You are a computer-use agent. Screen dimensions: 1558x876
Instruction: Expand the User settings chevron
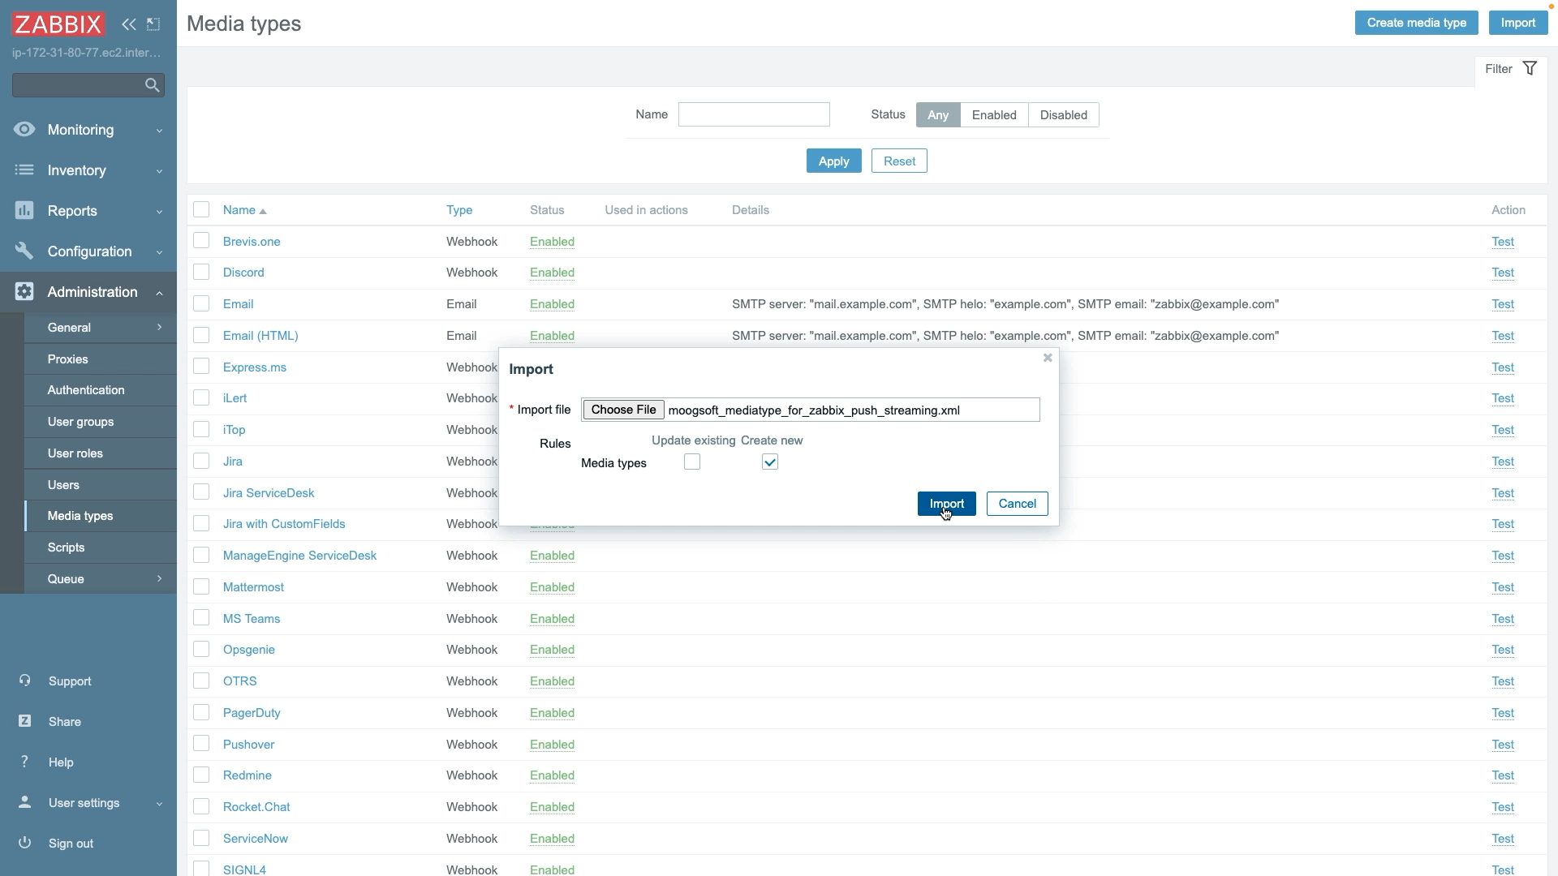[x=159, y=804]
